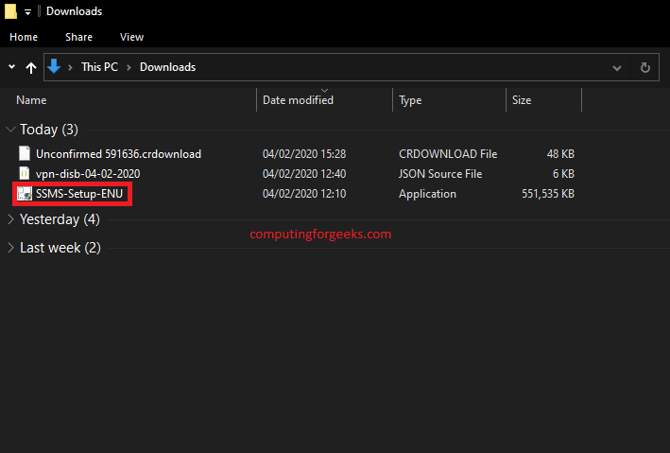The image size is (670, 453).
Task: Click the refresh icon in address bar
Action: 644,67
